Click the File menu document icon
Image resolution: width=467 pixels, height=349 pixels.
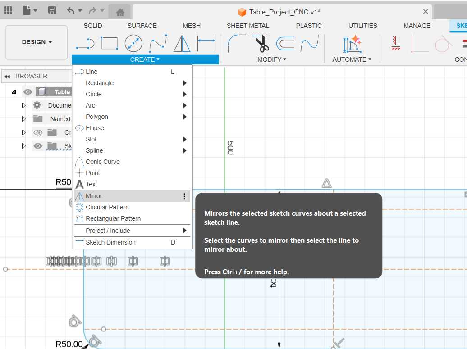pyautogui.click(x=27, y=11)
